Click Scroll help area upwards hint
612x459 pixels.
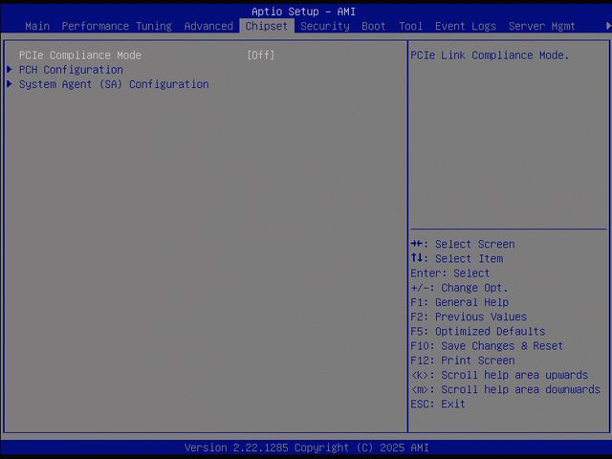pyautogui.click(x=499, y=375)
